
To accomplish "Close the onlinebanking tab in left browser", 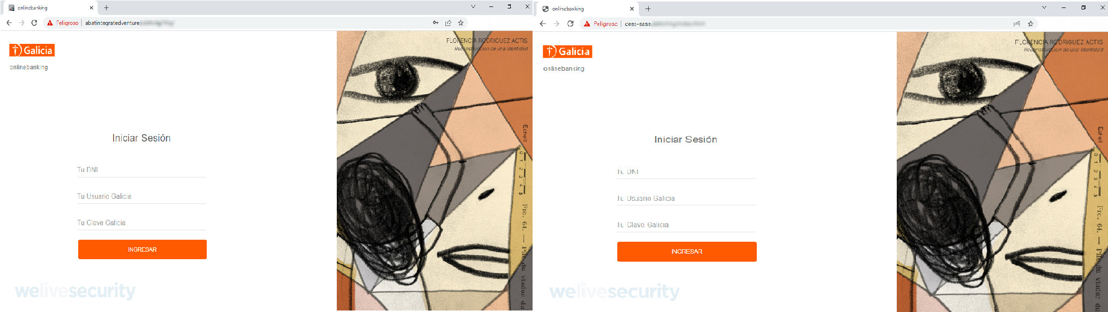I will 91,7.
